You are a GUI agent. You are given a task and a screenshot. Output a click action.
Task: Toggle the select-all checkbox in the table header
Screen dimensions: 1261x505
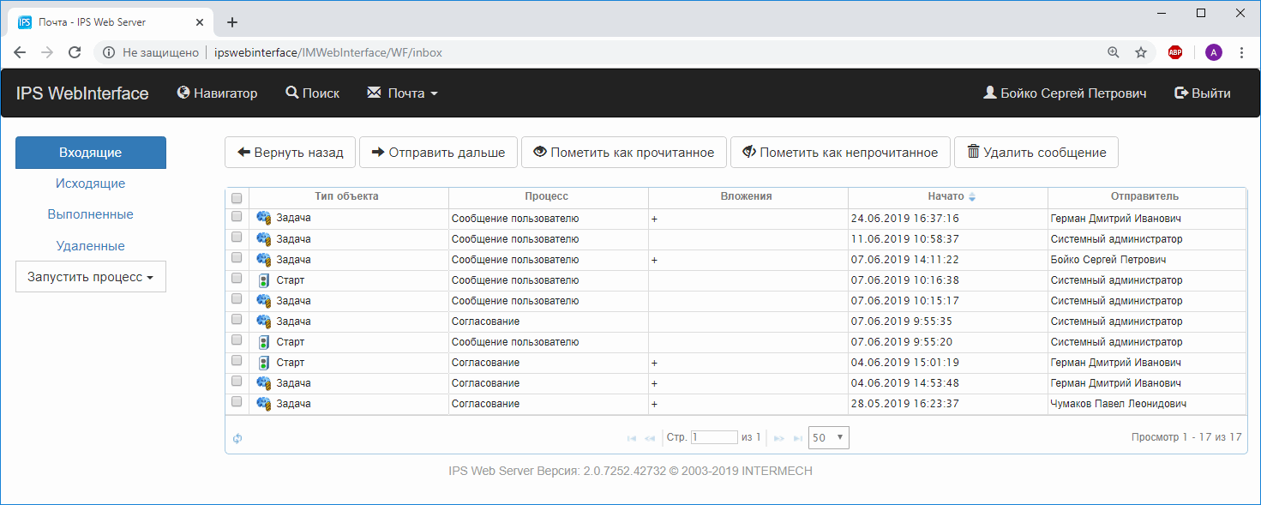[x=237, y=198]
